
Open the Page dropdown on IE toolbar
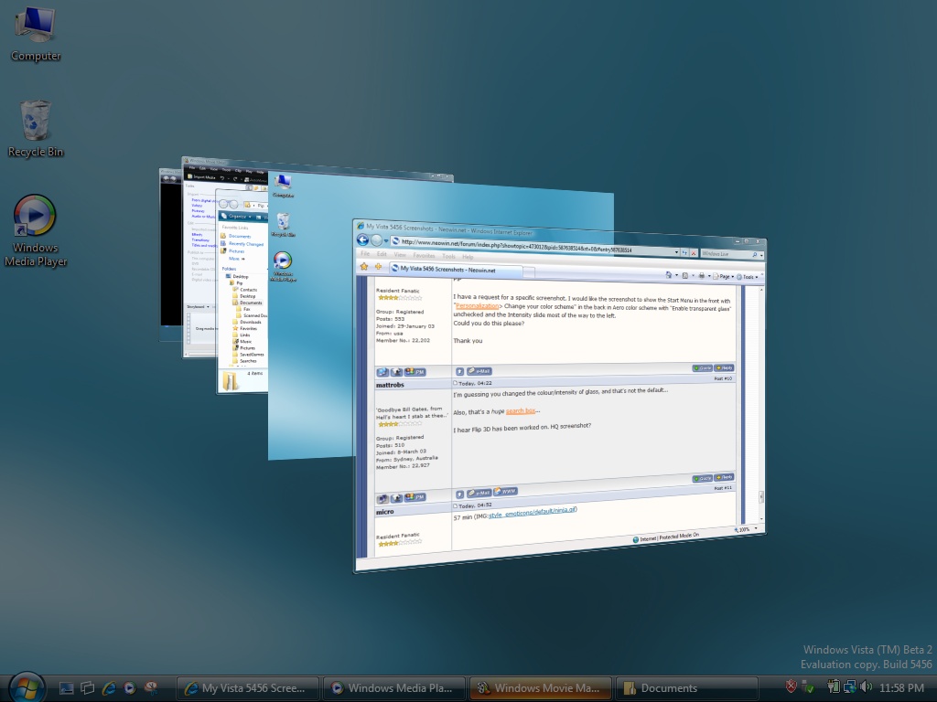(x=724, y=276)
